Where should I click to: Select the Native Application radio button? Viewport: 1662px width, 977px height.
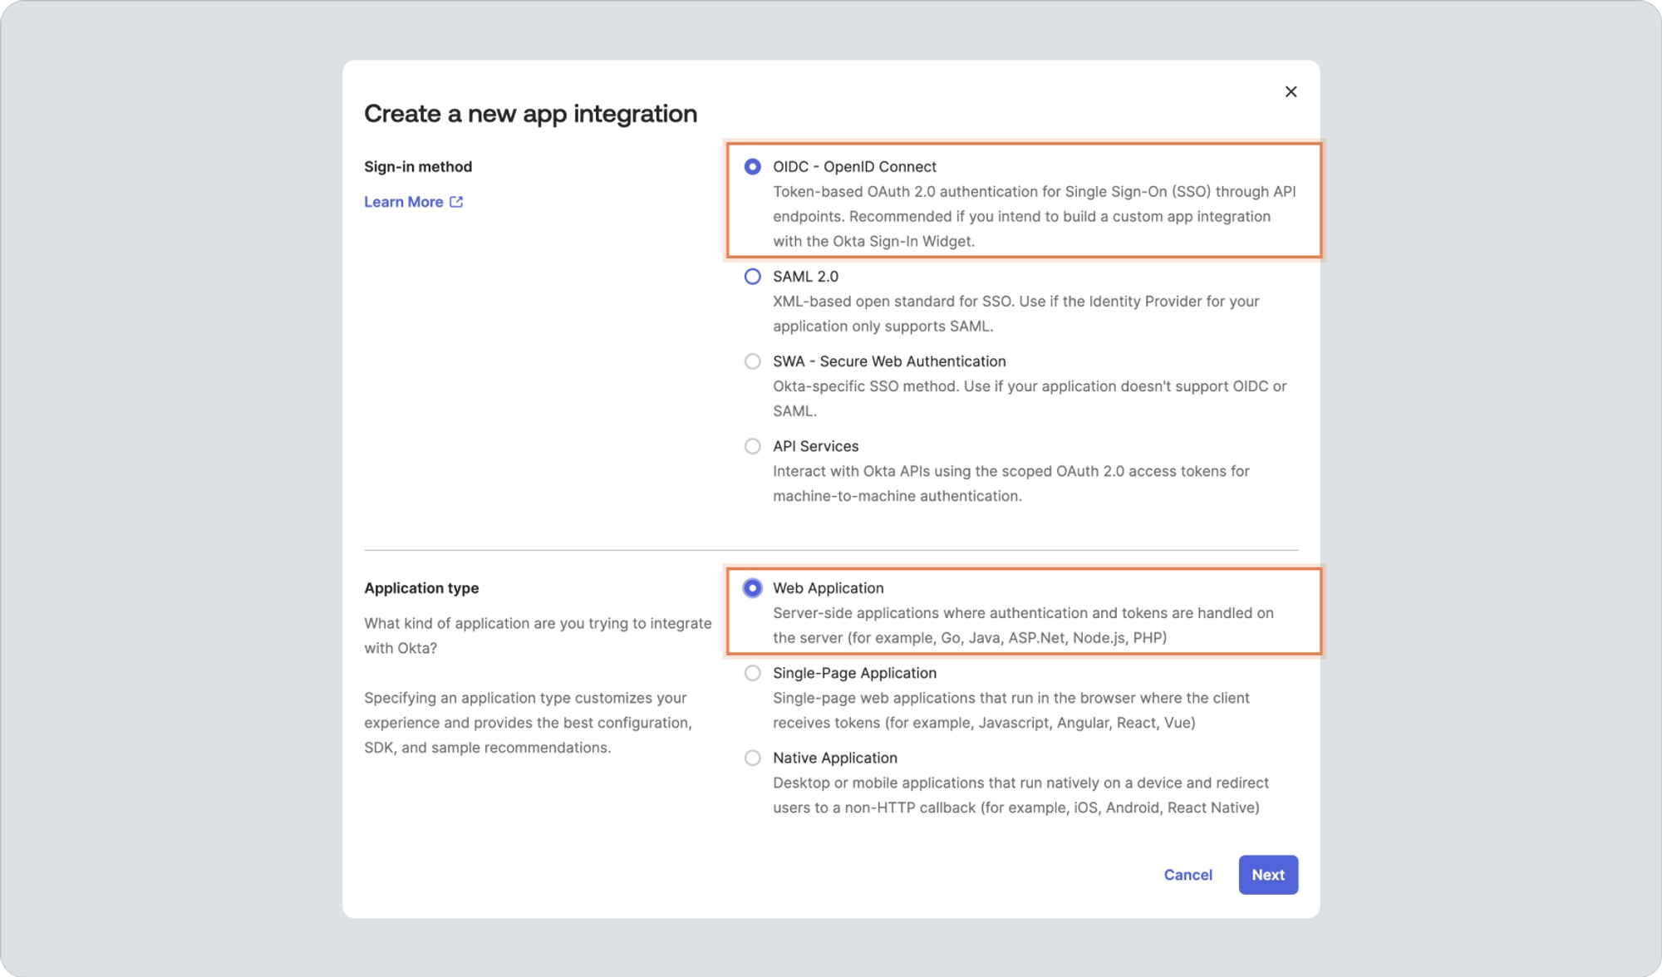pyautogui.click(x=752, y=758)
